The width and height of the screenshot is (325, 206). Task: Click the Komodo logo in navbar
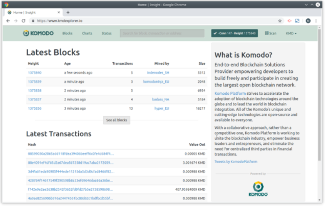tap(38, 33)
